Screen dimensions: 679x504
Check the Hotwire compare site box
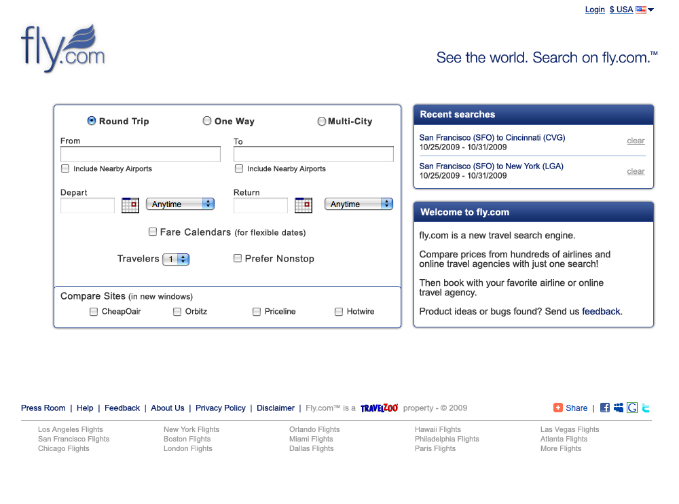point(339,312)
